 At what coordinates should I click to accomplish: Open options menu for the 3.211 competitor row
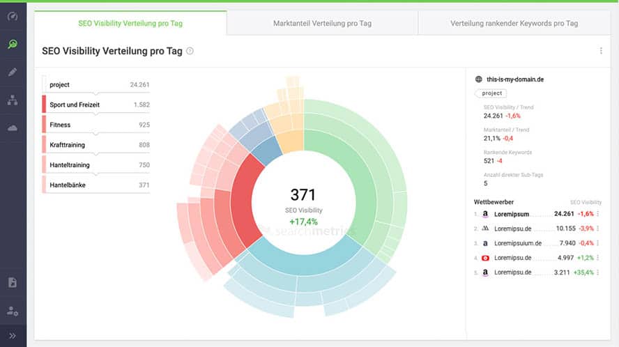598,272
